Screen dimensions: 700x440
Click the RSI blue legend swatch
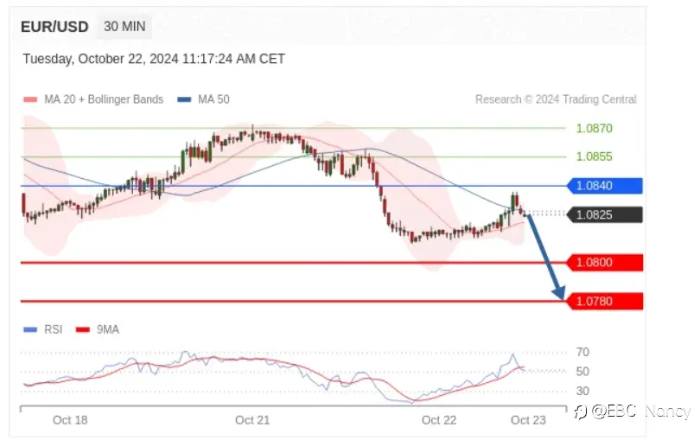click(x=30, y=330)
